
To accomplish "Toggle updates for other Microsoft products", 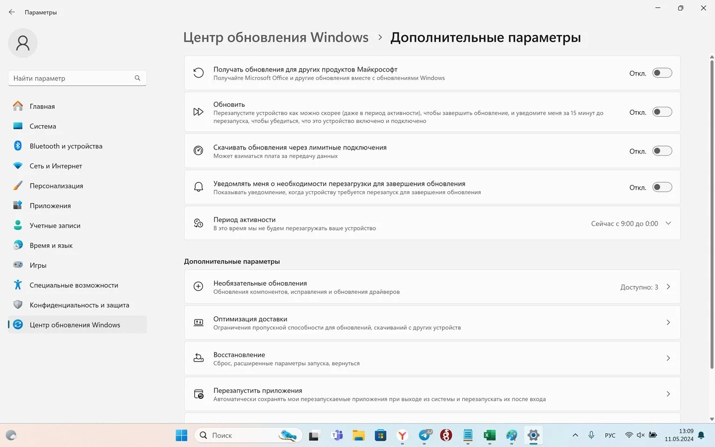I will click(662, 73).
